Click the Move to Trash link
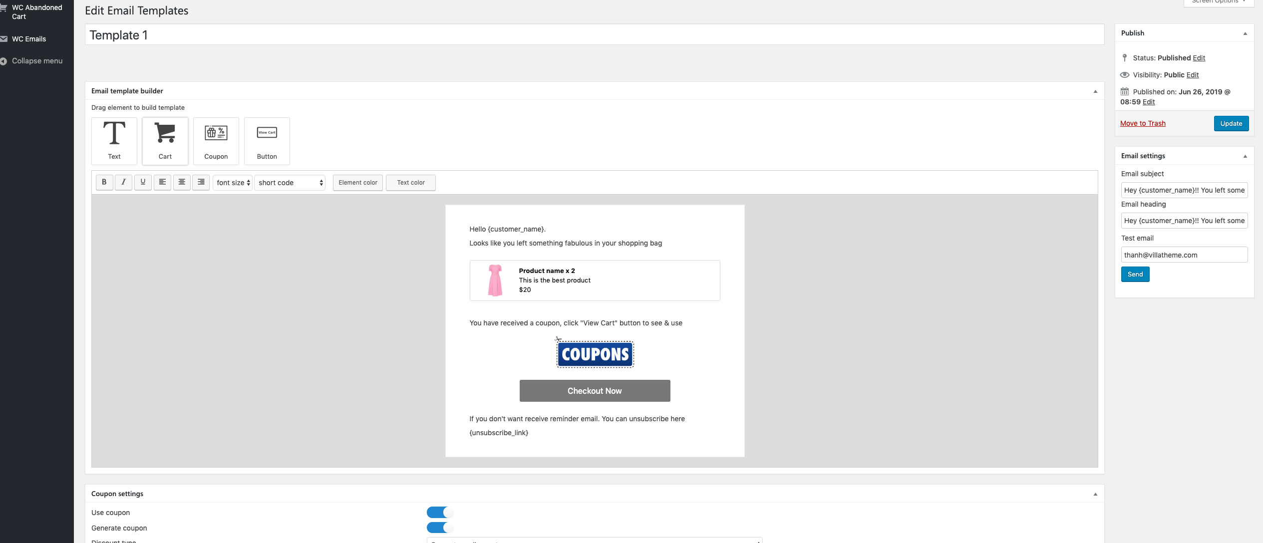The width and height of the screenshot is (1263, 543). click(x=1143, y=123)
